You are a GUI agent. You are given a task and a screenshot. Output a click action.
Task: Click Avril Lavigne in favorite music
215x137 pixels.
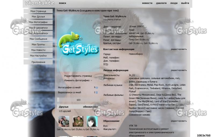172,85
